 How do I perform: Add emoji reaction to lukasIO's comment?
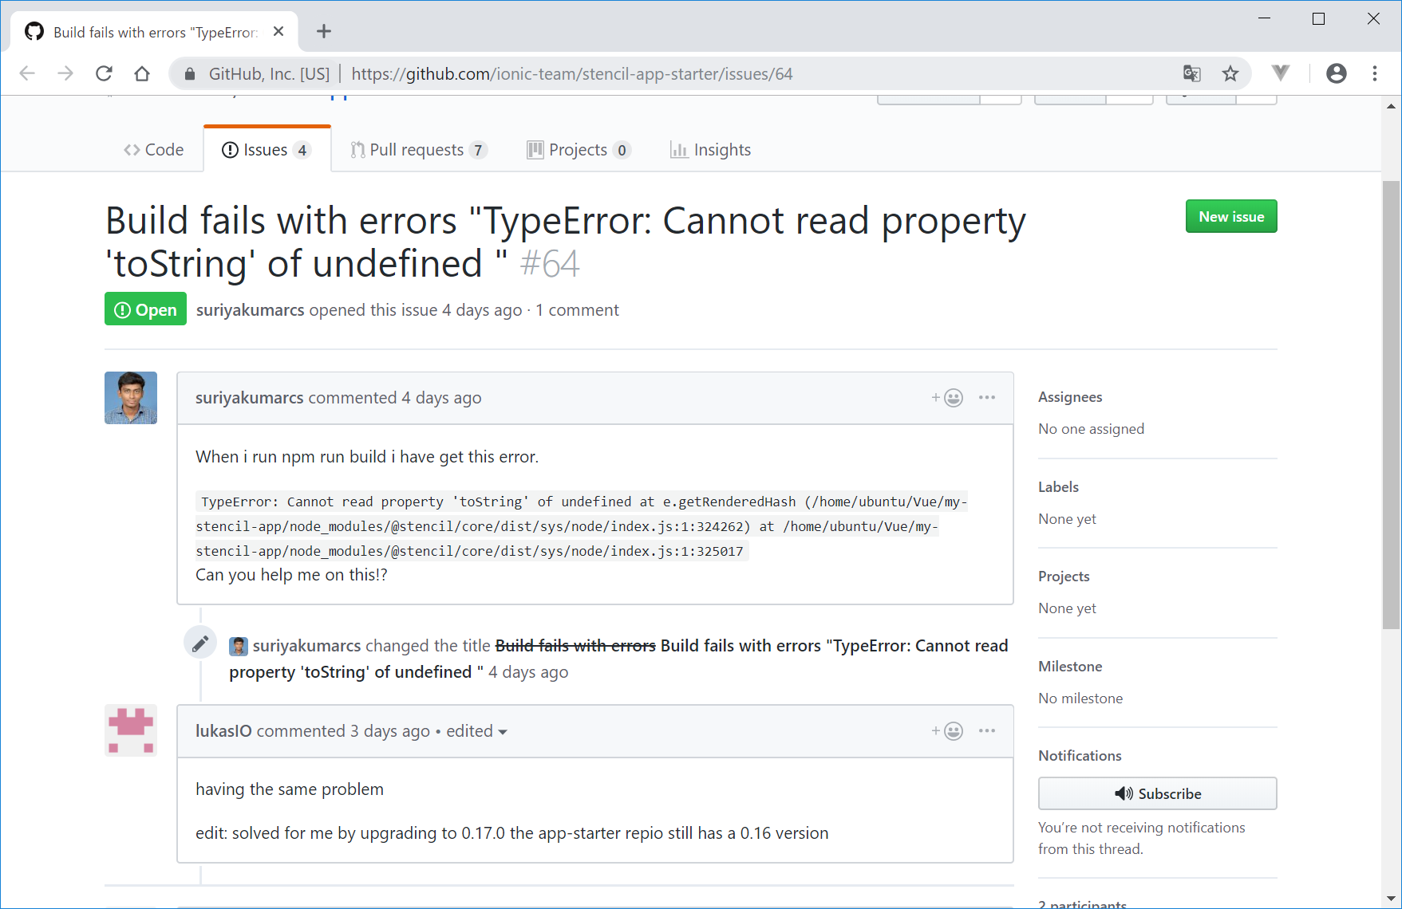pos(947,731)
